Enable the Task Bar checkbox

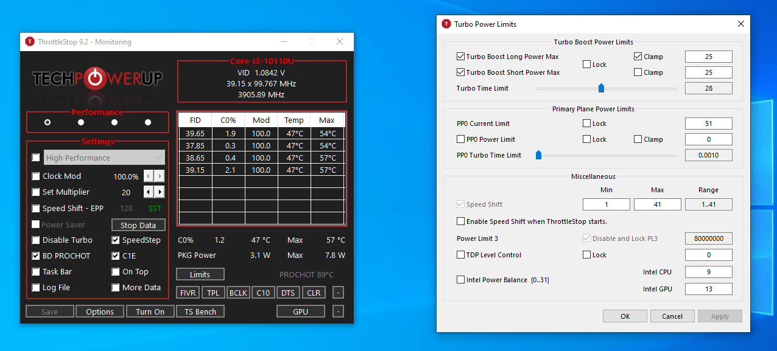(36, 272)
